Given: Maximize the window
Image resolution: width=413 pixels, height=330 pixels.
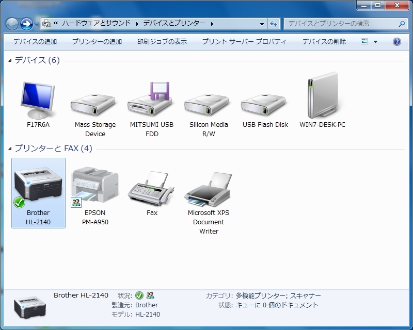Looking at the screenshot, I should click(378, 5).
